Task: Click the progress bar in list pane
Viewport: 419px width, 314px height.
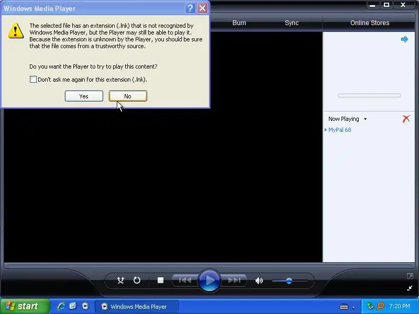Action: tap(369, 95)
